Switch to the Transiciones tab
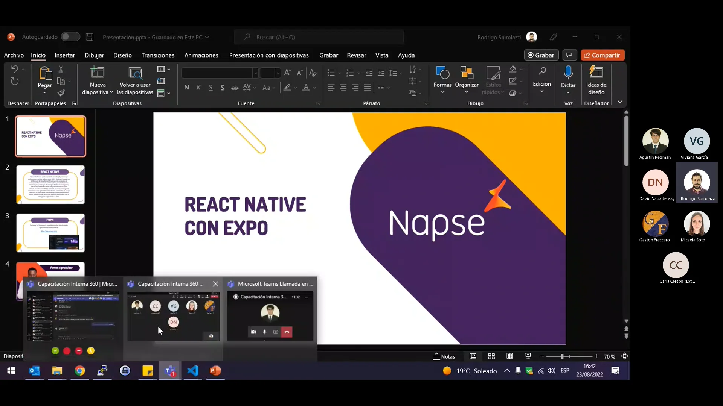The image size is (723, 406). click(x=158, y=55)
